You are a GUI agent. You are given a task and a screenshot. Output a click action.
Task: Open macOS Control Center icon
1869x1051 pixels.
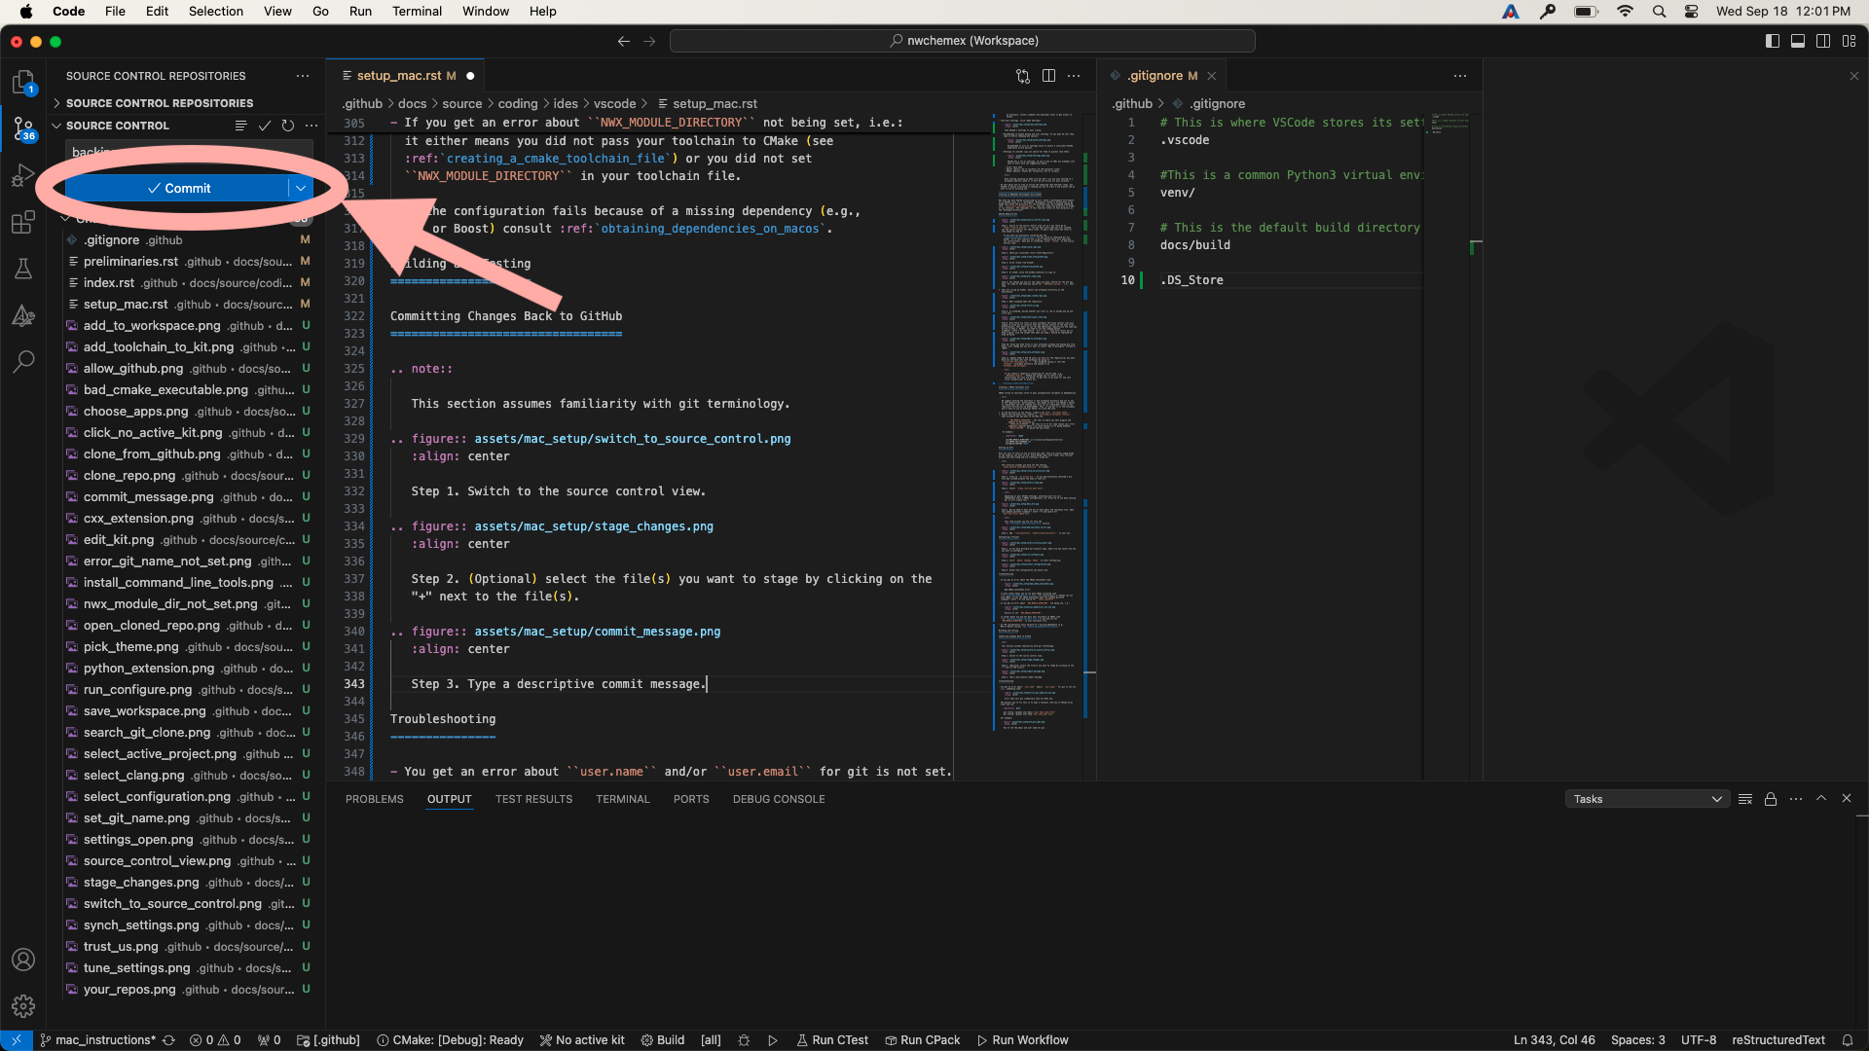tap(1692, 12)
